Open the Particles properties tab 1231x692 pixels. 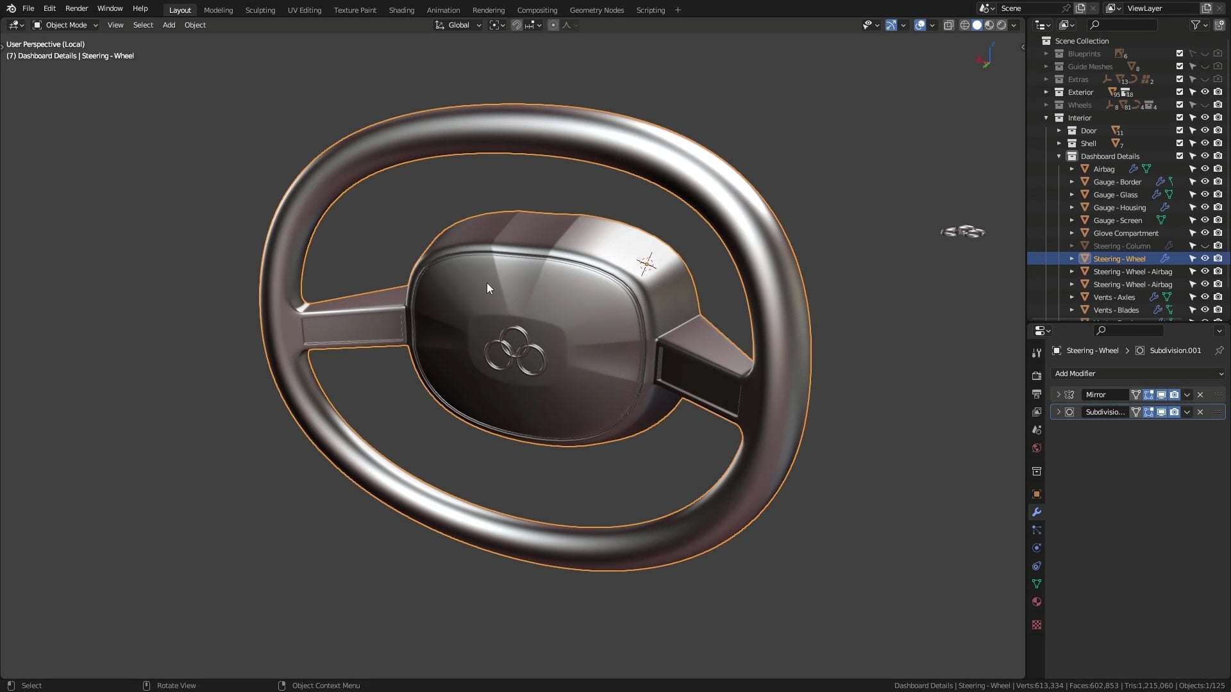coord(1037,530)
